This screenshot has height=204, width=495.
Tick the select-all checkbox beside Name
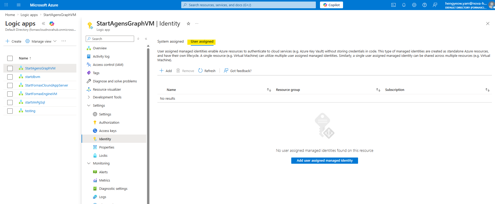click(x=10, y=58)
